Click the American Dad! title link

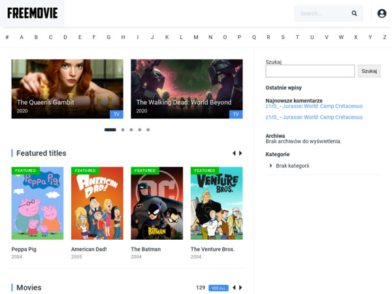(x=89, y=250)
